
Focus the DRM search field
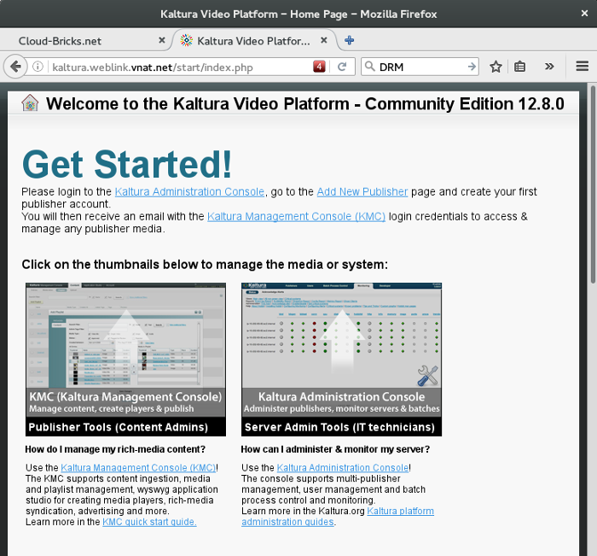pyautogui.click(x=420, y=67)
